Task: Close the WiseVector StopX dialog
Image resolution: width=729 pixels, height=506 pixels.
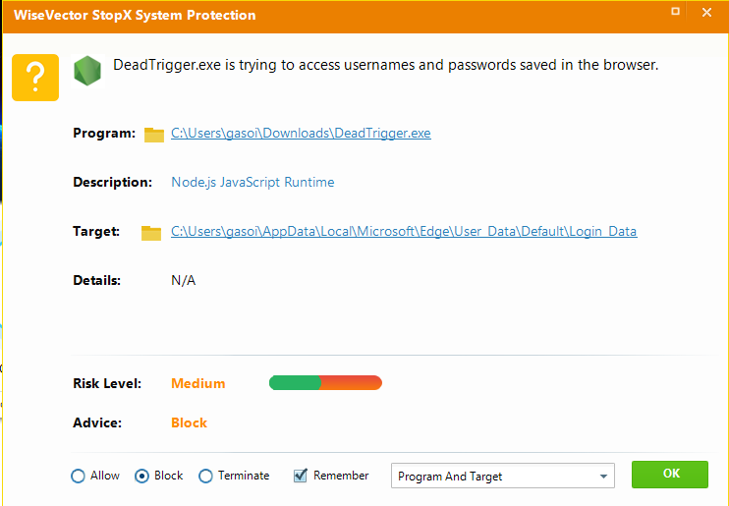Action: [x=706, y=13]
